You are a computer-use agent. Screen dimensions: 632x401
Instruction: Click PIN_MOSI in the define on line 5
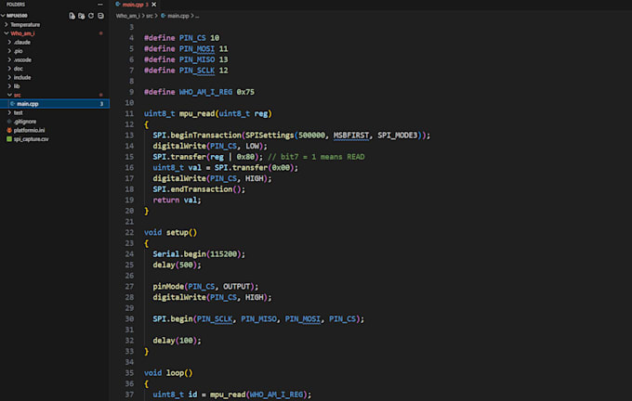[197, 49]
